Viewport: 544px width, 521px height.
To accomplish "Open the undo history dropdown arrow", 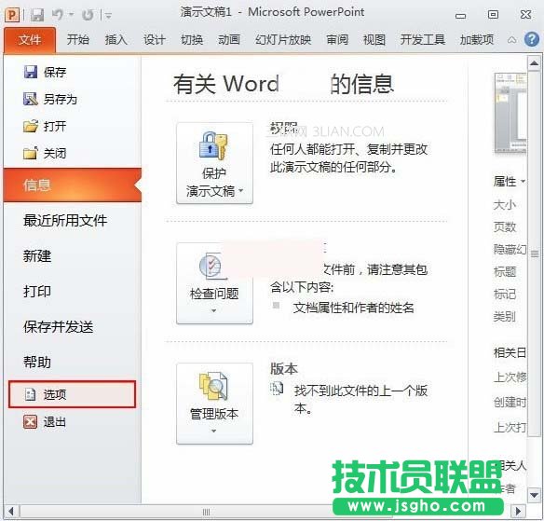I will pos(71,15).
